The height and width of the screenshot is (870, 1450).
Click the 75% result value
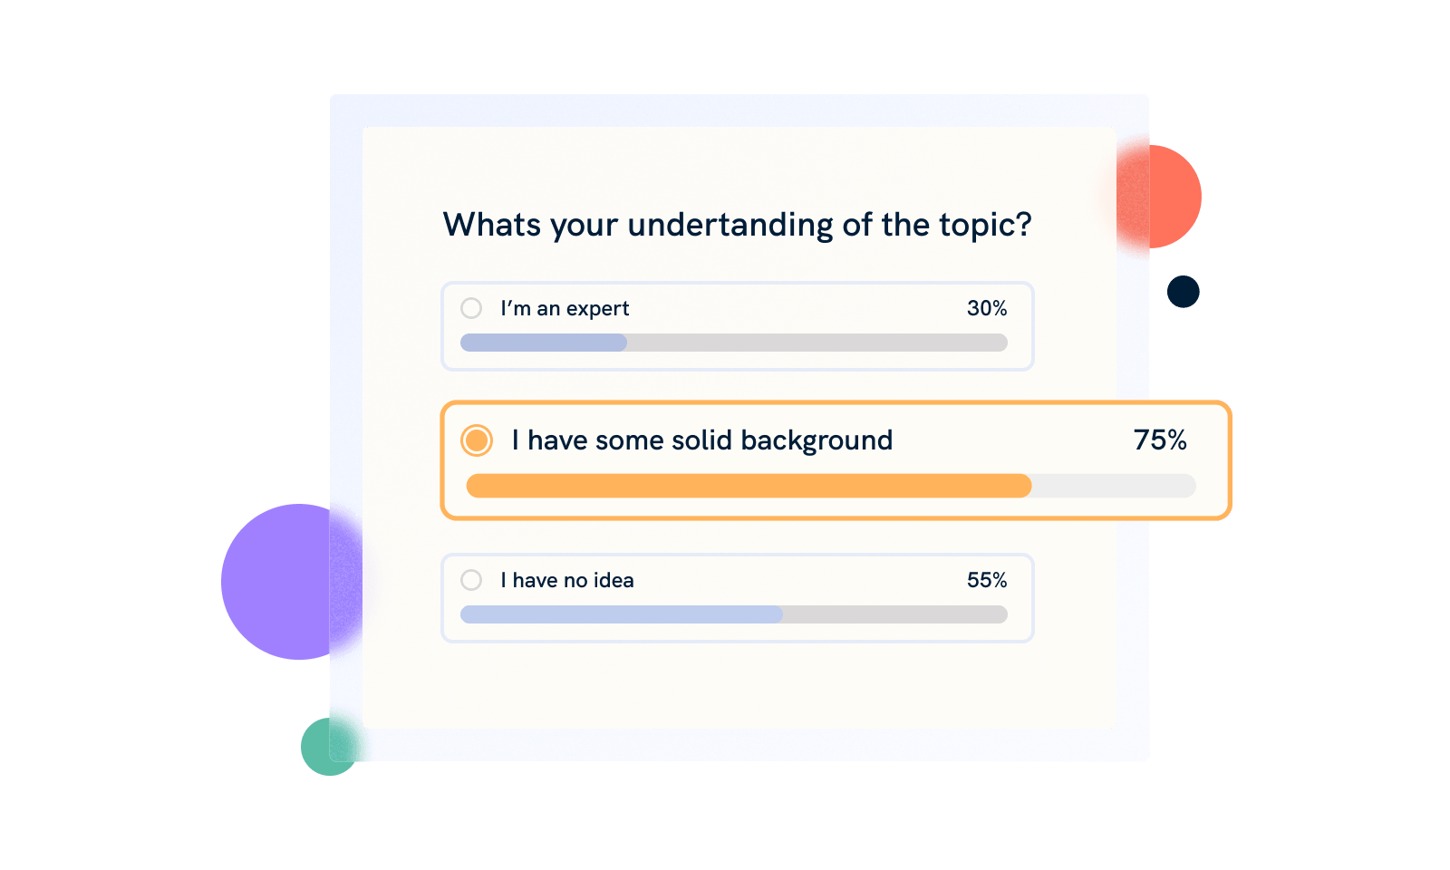[1160, 440]
